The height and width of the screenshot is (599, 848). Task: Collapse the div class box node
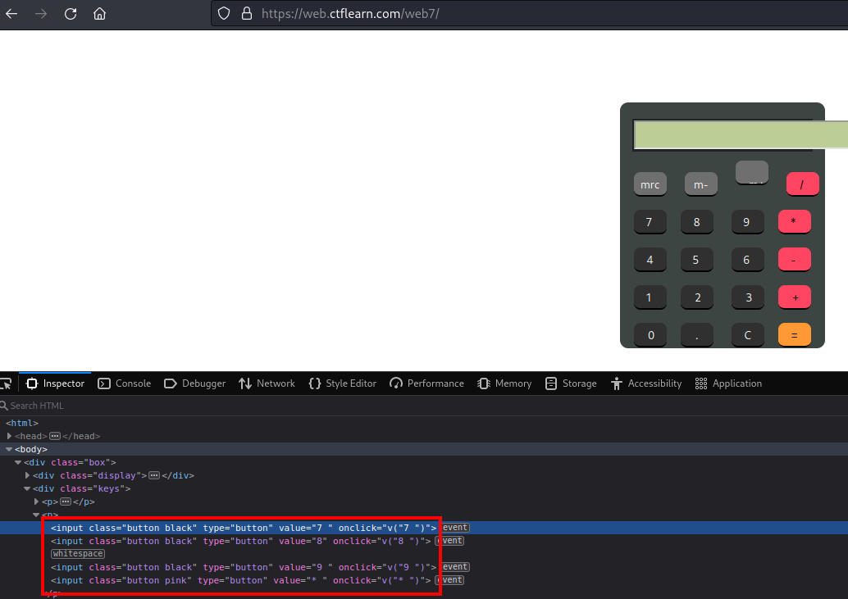pyautogui.click(x=18, y=462)
